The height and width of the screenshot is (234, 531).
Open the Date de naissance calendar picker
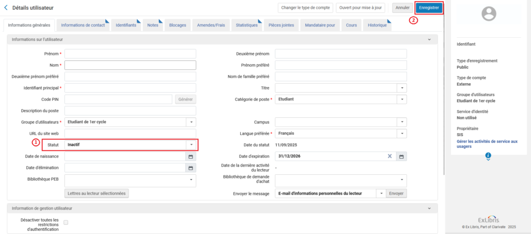pyautogui.click(x=190, y=157)
